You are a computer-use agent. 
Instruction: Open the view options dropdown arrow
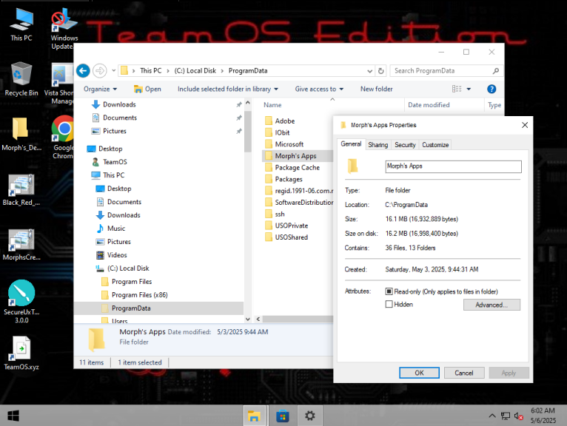click(469, 89)
